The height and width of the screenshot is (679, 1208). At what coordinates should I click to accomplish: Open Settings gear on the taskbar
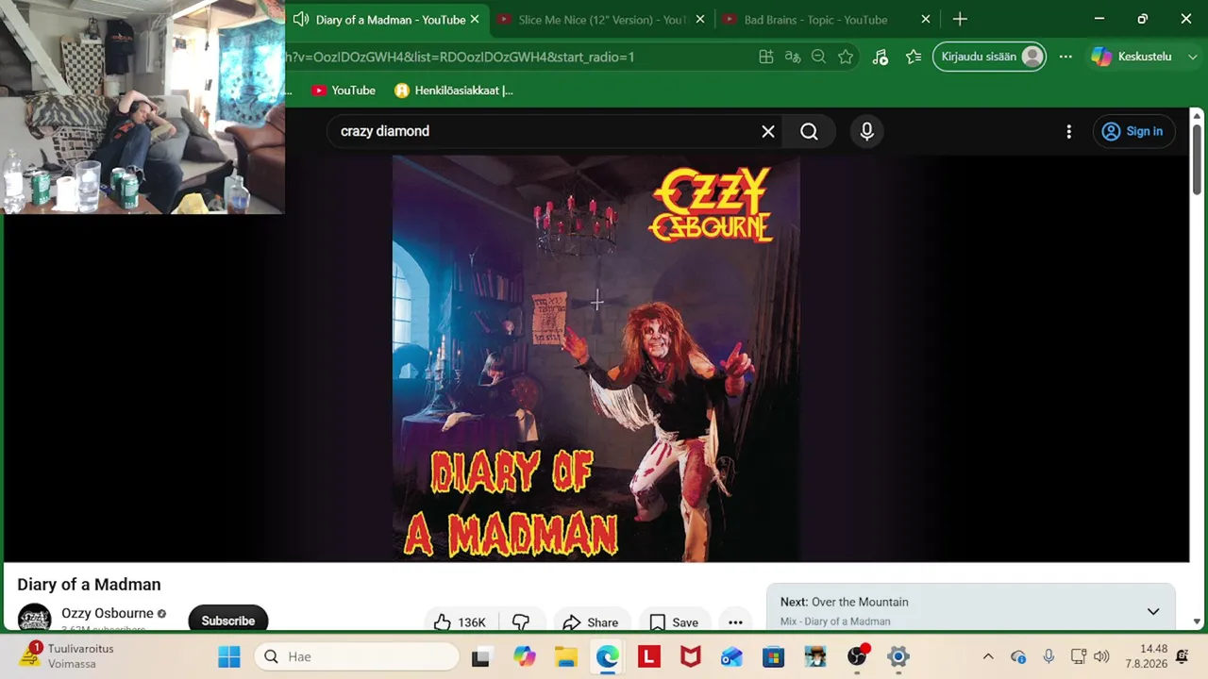coord(898,656)
